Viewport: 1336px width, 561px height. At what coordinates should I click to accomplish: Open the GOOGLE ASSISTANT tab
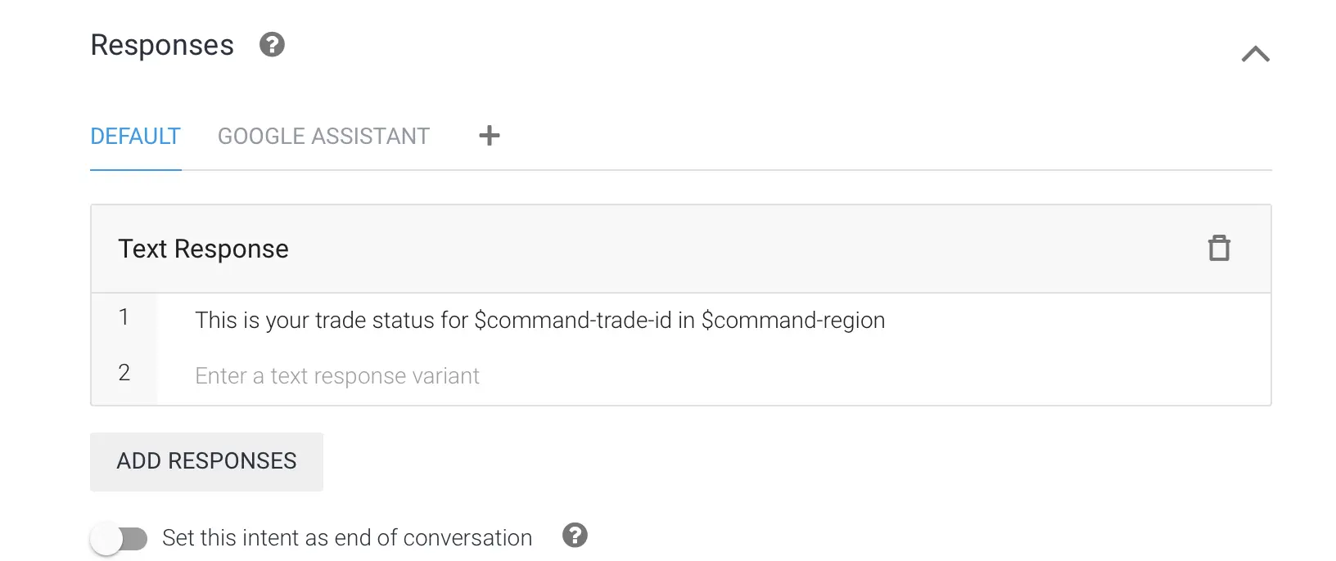point(323,137)
